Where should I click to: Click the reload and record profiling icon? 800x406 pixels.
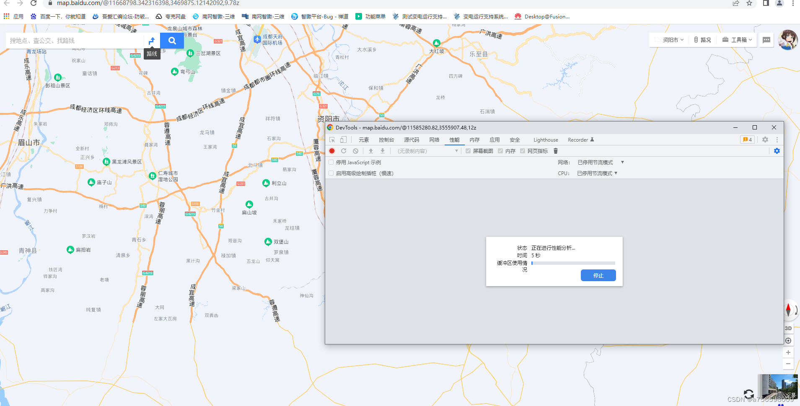344,151
